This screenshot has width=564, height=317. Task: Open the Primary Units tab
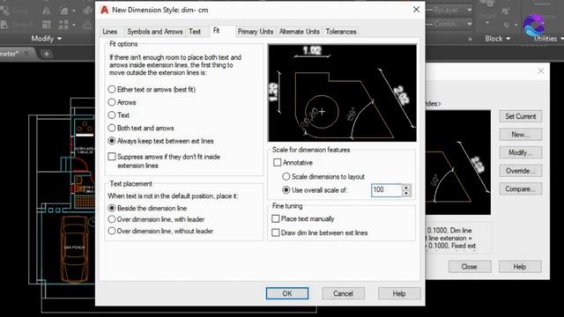coord(256,32)
